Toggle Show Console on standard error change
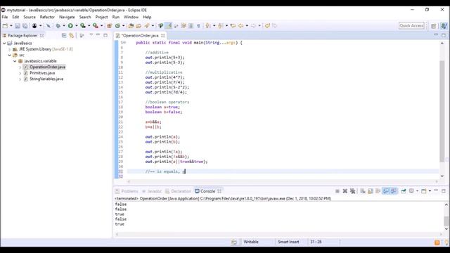 click(394, 191)
